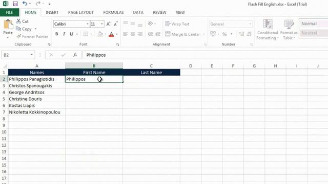Toggle Underline formatting

(x=71, y=34)
